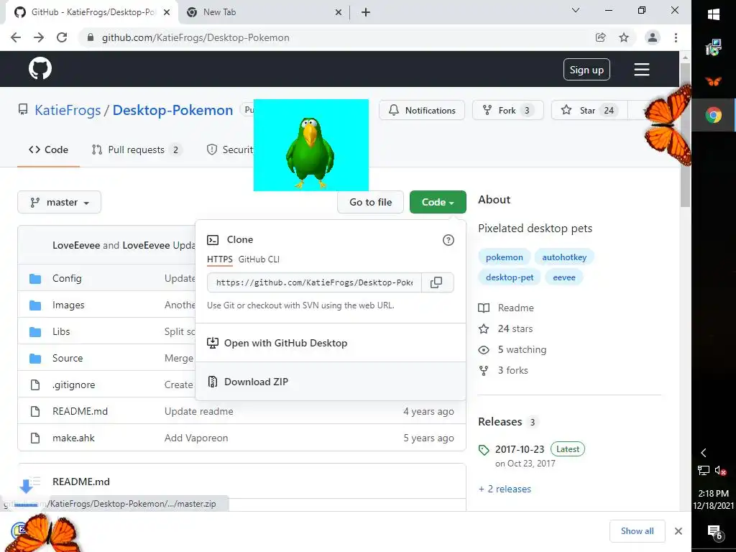Open the GitHub hamburger menu
This screenshot has width=736, height=552.
pos(642,70)
